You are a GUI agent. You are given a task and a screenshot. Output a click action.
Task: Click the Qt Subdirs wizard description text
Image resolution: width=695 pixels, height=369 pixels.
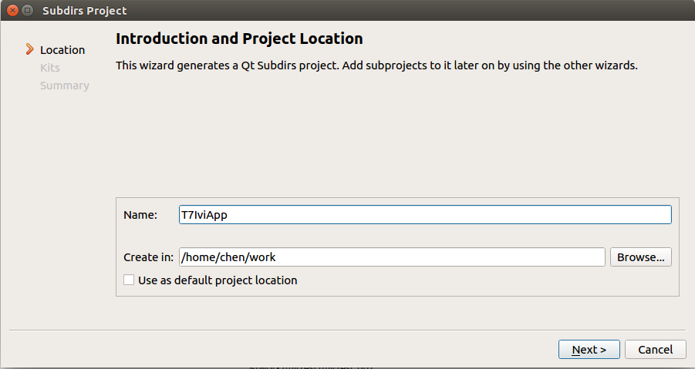[376, 65]
